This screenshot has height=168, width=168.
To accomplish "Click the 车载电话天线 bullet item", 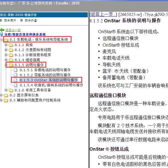I will (x=116, y=58).
